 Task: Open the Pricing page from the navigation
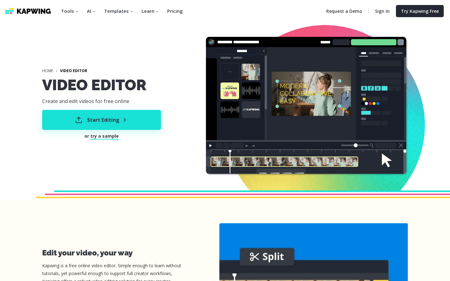pos(175,11)
